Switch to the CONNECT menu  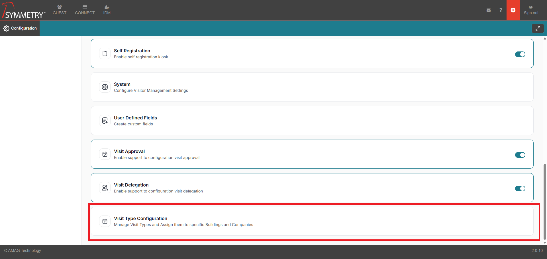(x=85, y=10)
